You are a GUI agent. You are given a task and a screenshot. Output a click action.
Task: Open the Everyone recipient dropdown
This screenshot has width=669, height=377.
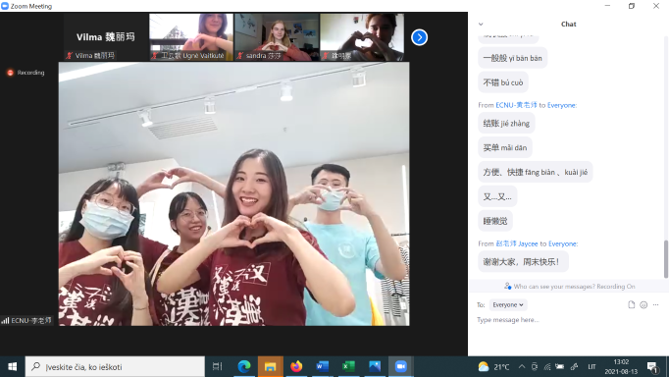click(x=508, y=305)
